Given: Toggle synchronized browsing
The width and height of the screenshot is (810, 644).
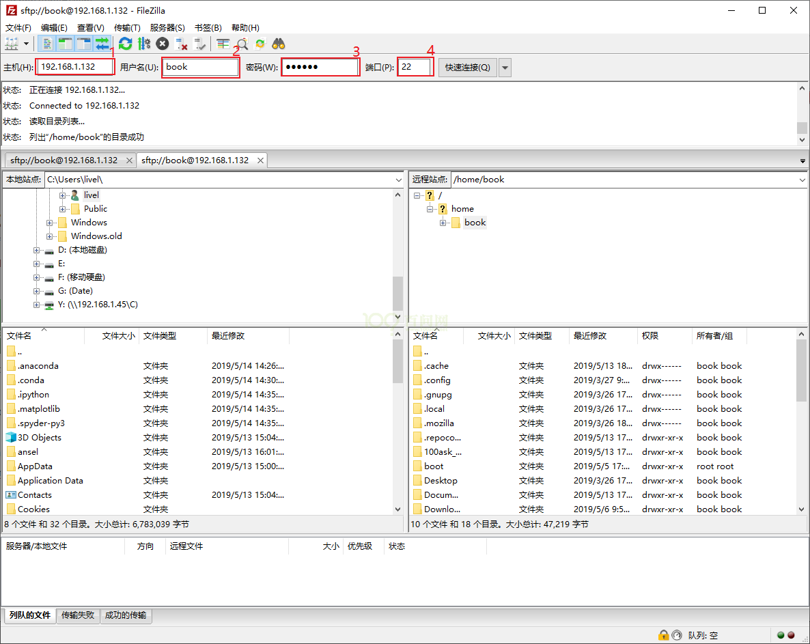Looking at the screenshot, I should [x=260, y=44].
